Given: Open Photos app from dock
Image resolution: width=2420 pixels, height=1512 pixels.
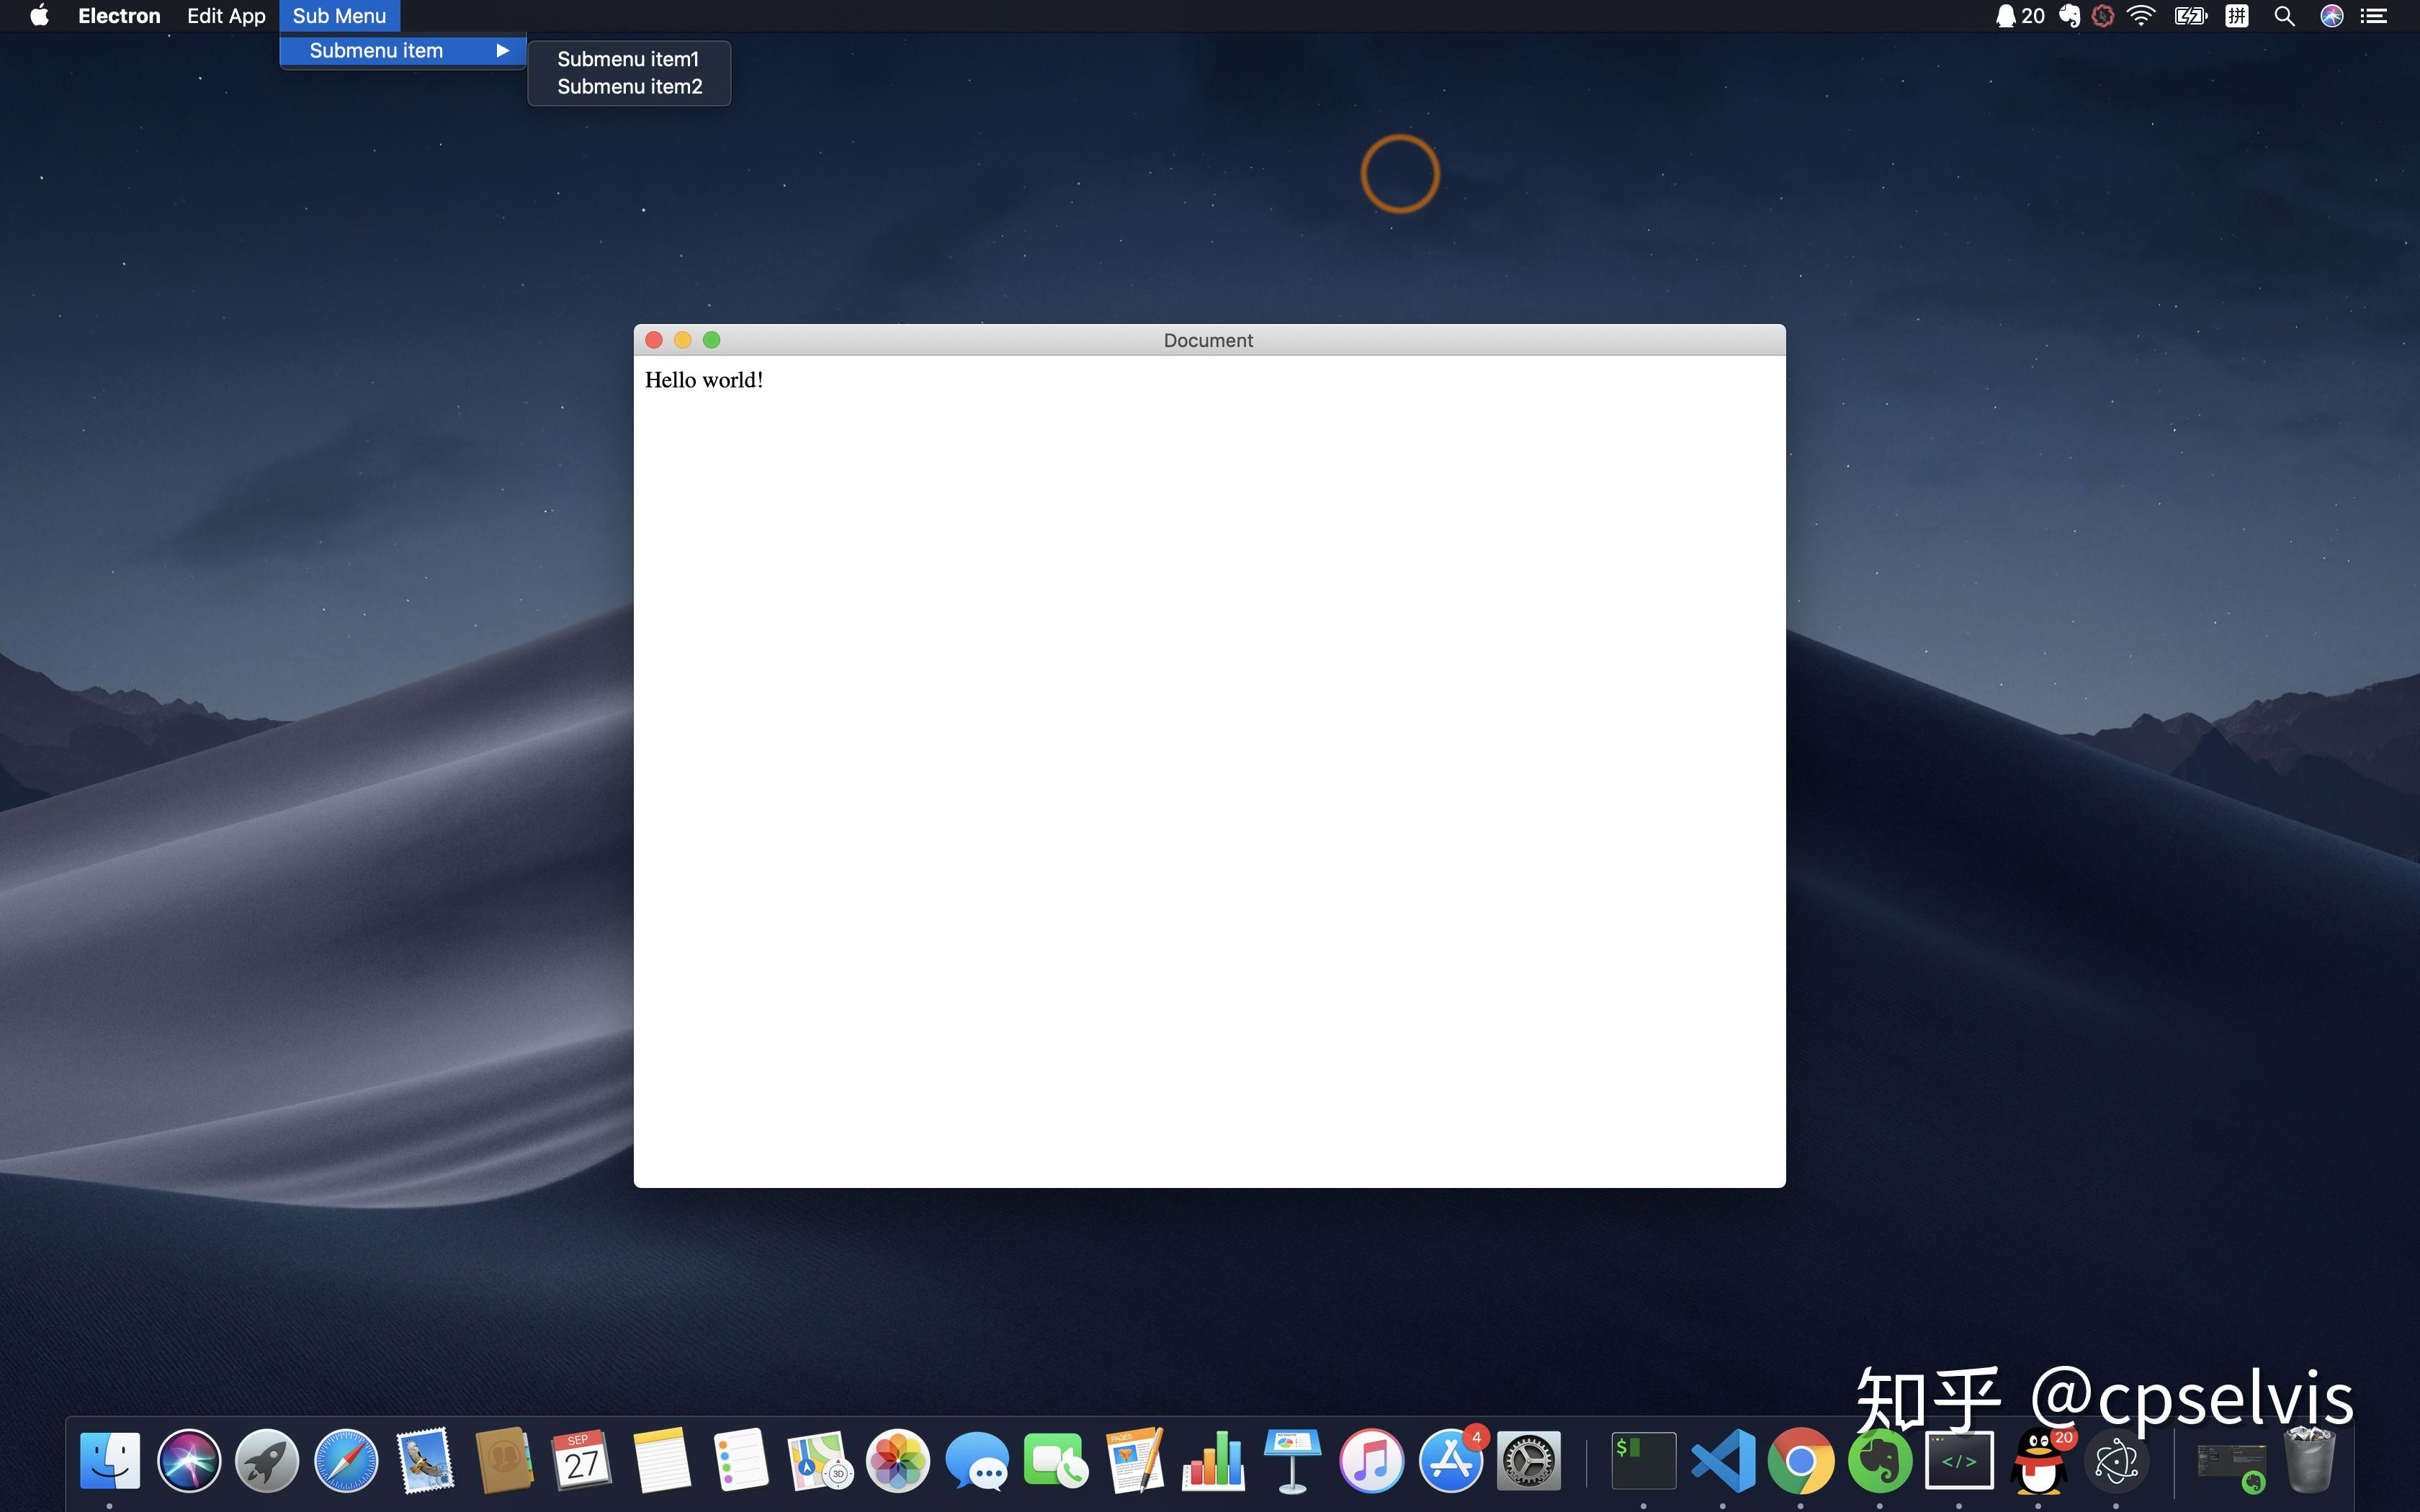Looking at the screenshot, I should pyautogui.click(x=897, y=1461).
